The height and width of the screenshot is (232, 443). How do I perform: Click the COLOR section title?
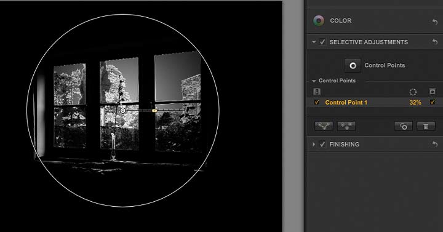coord(341,21)
